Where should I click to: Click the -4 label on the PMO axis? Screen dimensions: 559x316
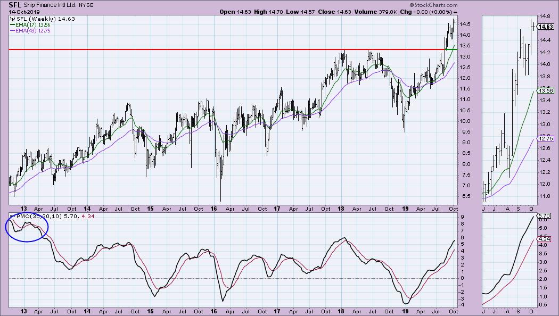(x=463, y=305)
